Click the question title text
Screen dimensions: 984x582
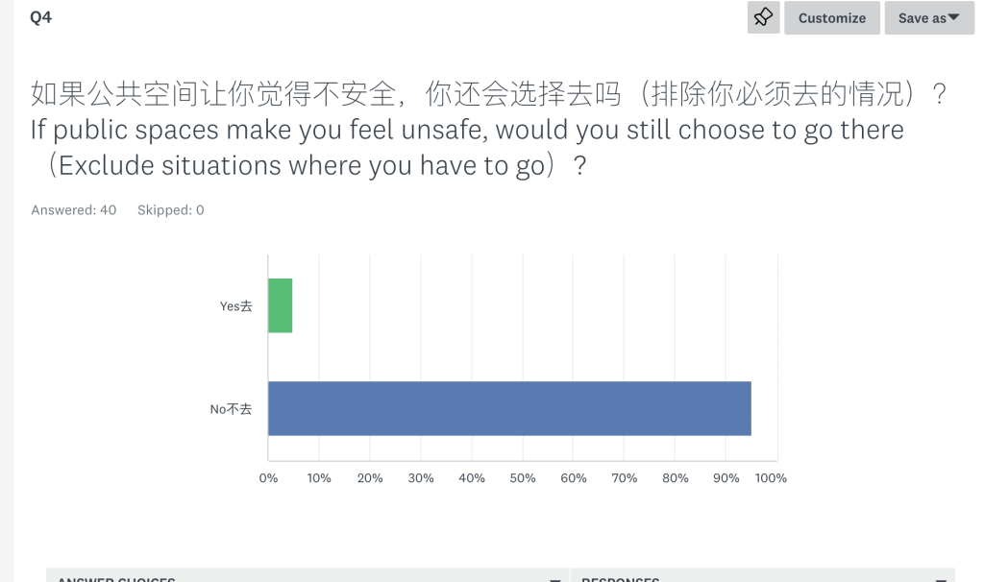[x=488, y=130]
